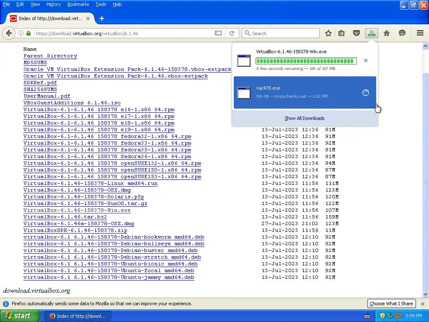The width and height of the screenshot is (429, 322).
Task: Enable Reader View with the book icon
Action: point(218,34)
